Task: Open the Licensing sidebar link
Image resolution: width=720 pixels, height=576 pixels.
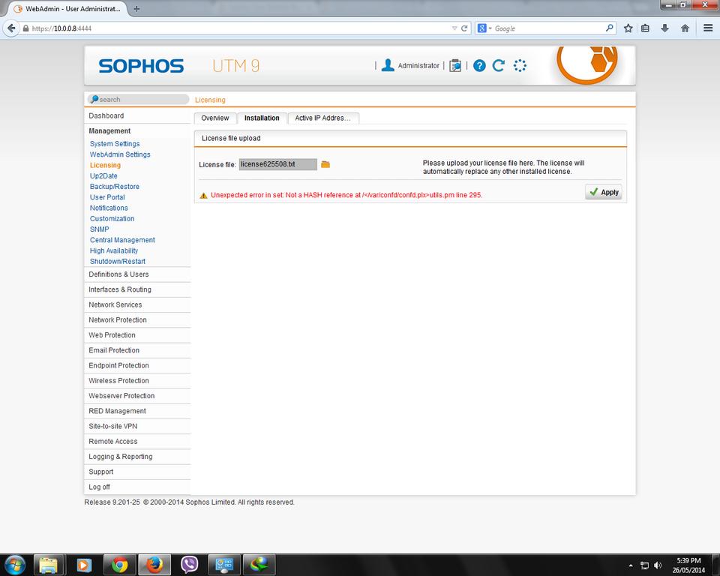Action: pos(105,165)
